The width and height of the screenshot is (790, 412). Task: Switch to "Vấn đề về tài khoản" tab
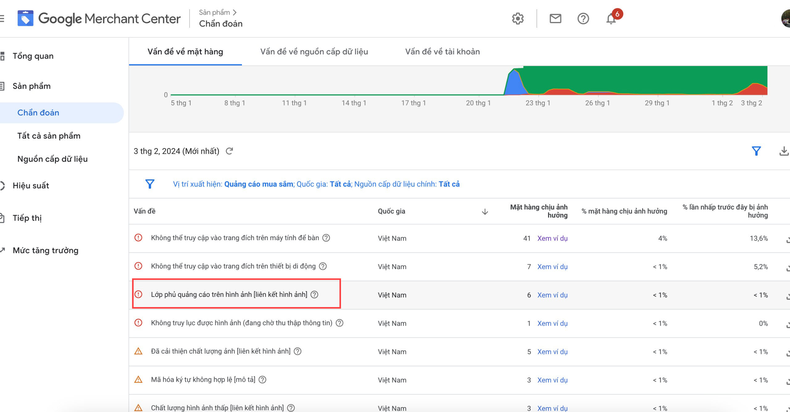click(x=442, y=52)
